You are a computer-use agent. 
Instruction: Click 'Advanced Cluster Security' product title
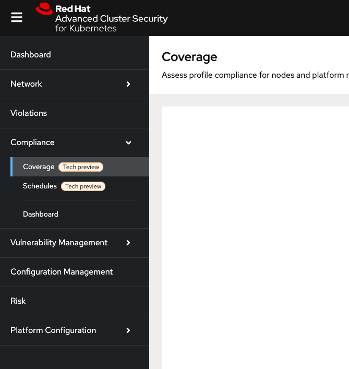pyautogui.click(x=112, y=19)
